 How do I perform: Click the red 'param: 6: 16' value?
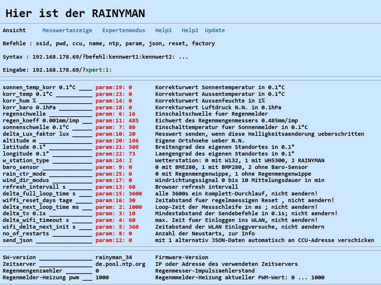tap(115, 114)
